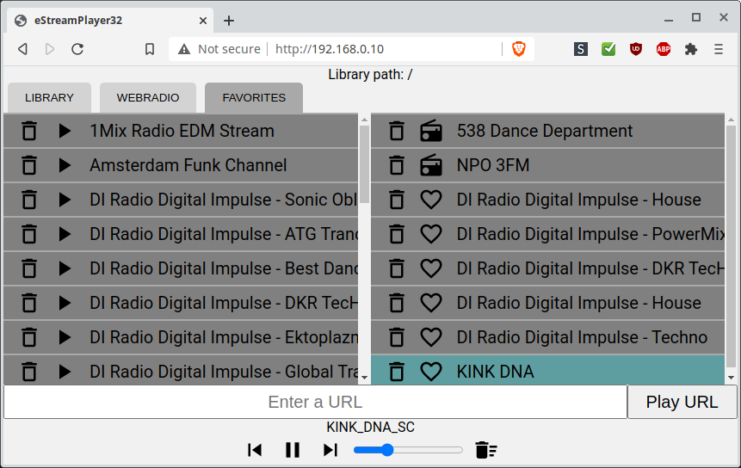741x468 pixels.
Task: Delete 1Mix Radio EDM Stream entry
Action: 29,131
